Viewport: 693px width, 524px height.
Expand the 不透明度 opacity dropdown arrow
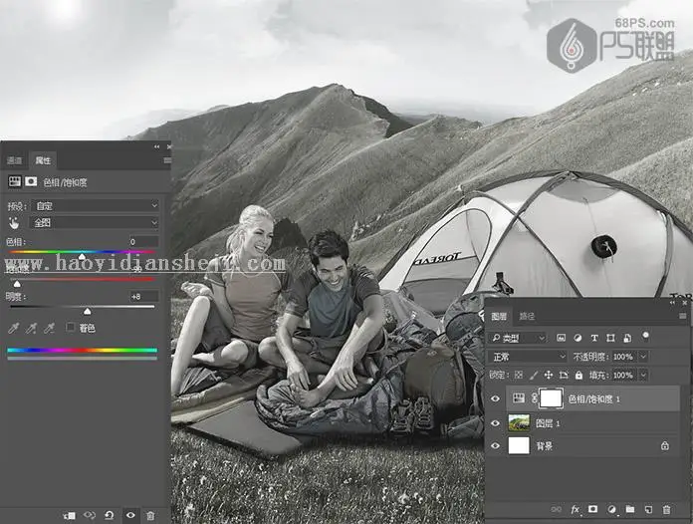coord(643,357)
